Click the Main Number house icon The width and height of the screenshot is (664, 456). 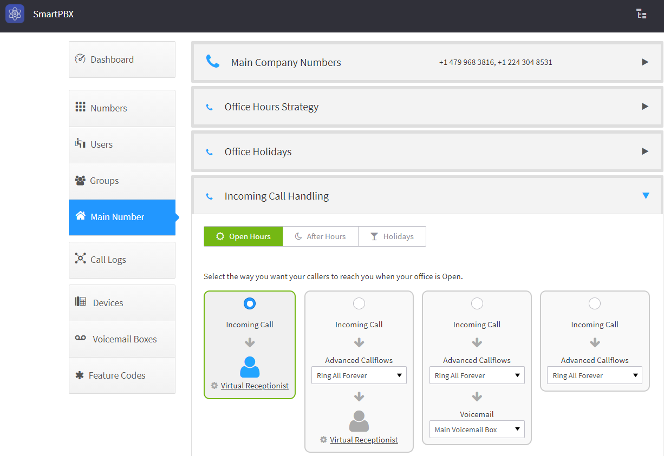tap(80, 216)
